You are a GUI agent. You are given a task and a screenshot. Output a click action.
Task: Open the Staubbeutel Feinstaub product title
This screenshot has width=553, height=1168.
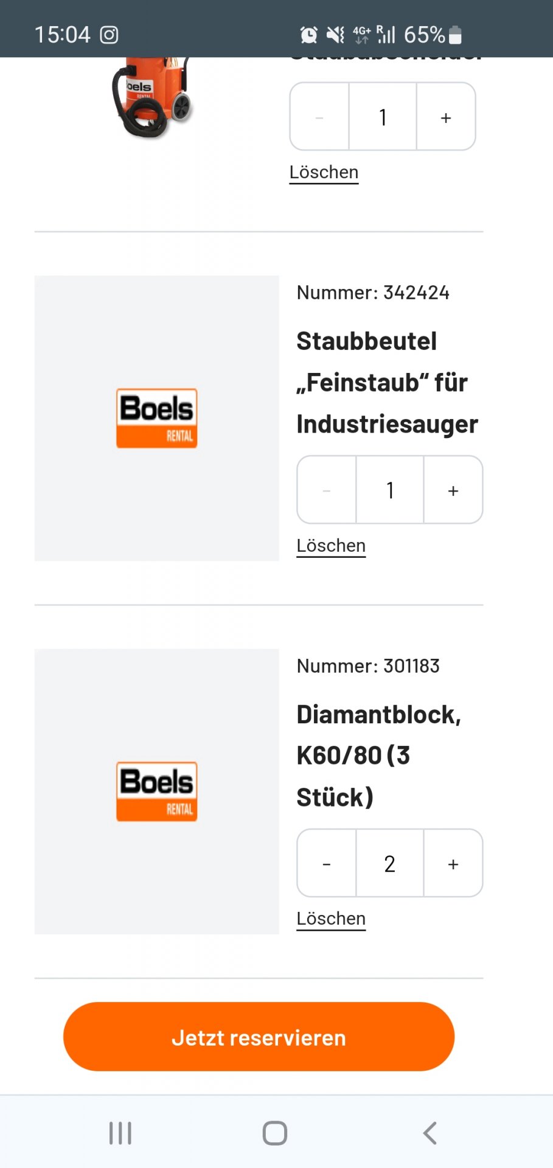point(387,383)
